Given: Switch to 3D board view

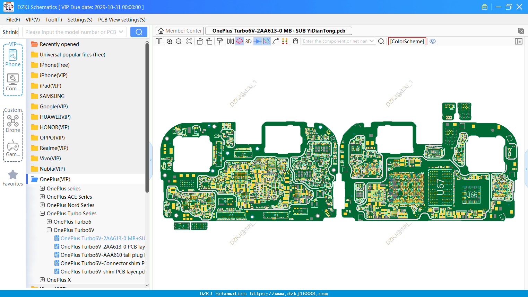Looking at the screenshot, I should tap(248, 42).
